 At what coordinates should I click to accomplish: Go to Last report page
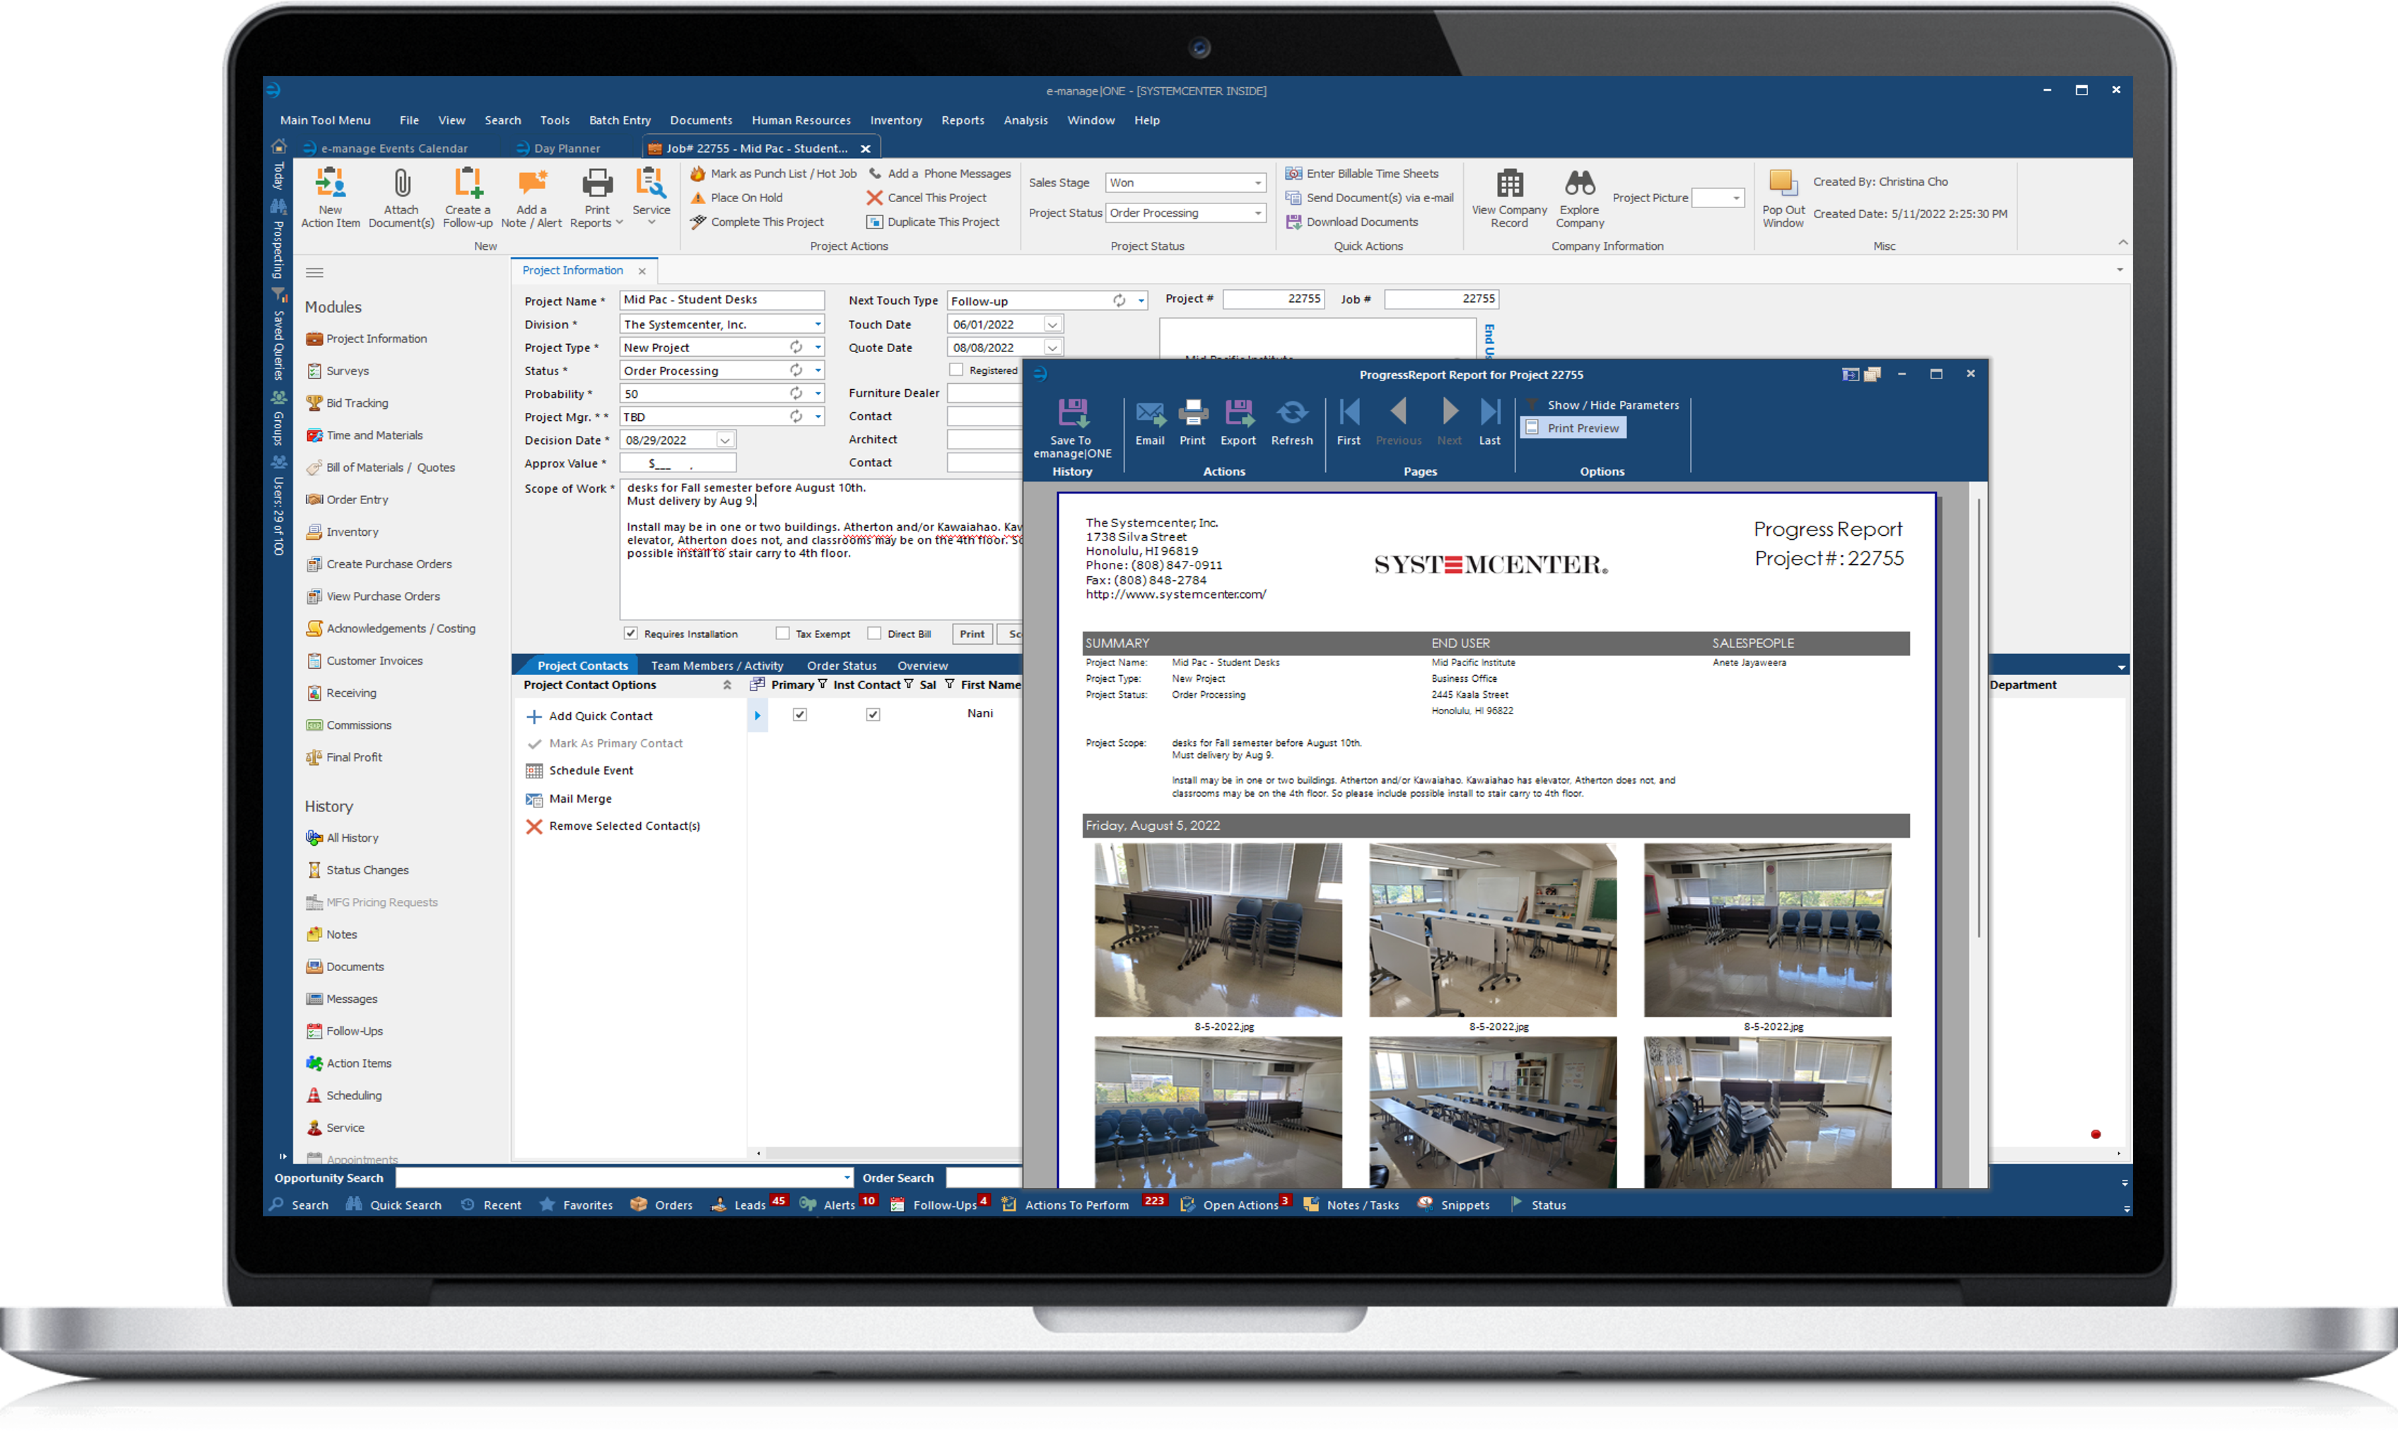tap(1490, 422)
